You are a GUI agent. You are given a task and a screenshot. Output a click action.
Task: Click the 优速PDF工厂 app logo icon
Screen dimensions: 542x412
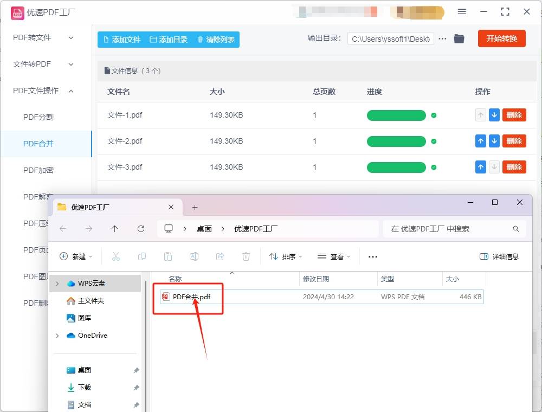pyautogui.click(x=17, y=13)
